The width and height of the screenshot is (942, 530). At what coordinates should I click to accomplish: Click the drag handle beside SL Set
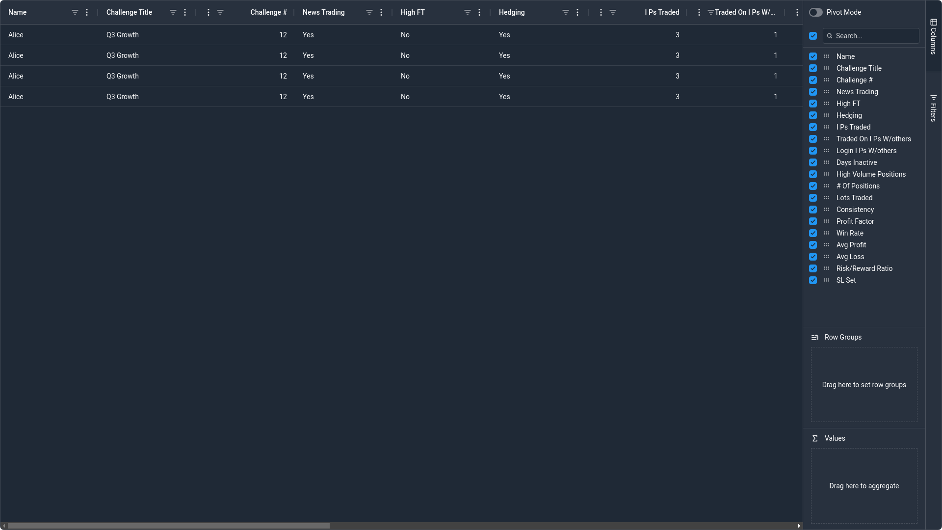[827, 280]
